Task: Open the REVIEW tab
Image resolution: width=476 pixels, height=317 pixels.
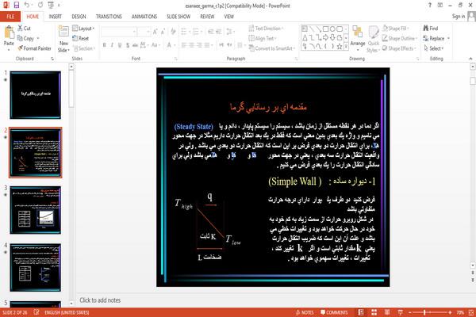Action: click(207, 17)
